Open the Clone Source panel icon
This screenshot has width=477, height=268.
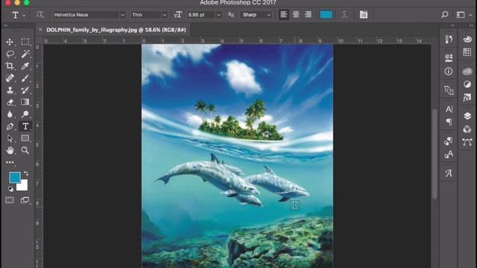(x=449, y=90)
